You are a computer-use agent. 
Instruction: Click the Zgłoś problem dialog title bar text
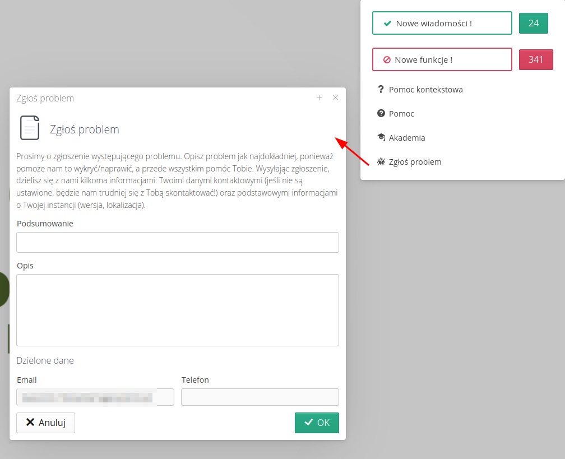coord(45,98)
